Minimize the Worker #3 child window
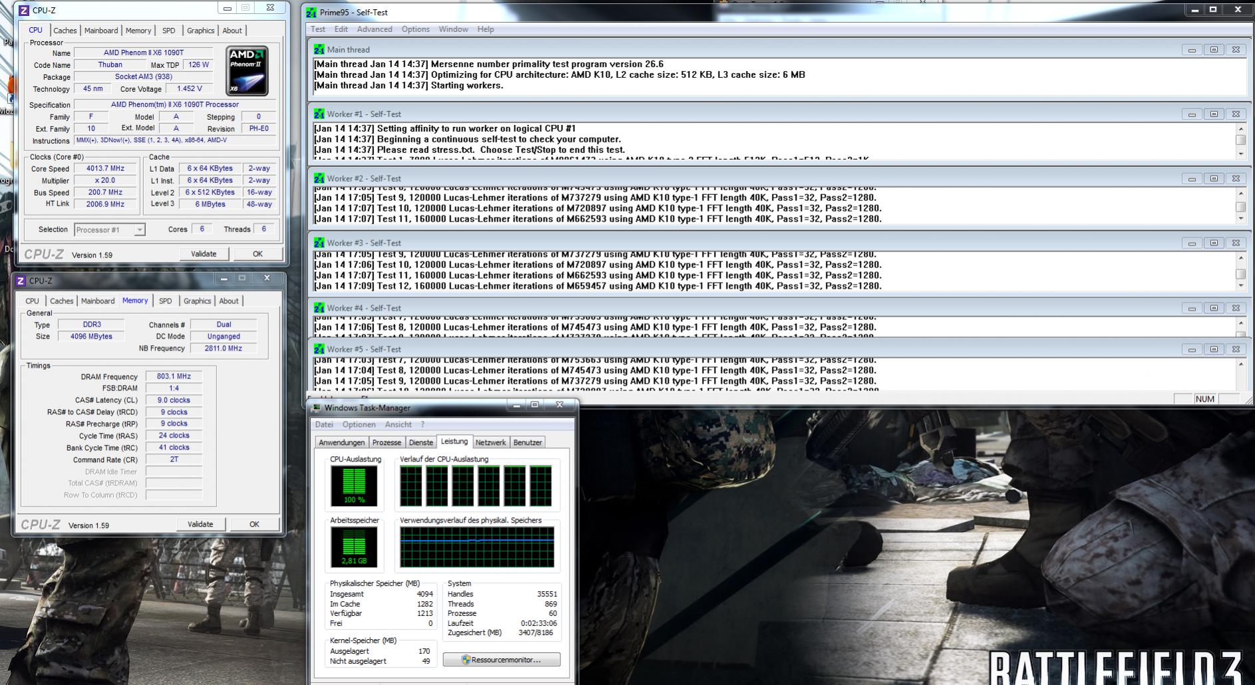 click(1192, 243)
